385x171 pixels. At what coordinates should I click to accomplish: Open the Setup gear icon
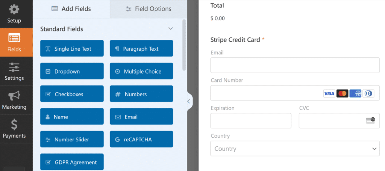click(x=14, y=9)
